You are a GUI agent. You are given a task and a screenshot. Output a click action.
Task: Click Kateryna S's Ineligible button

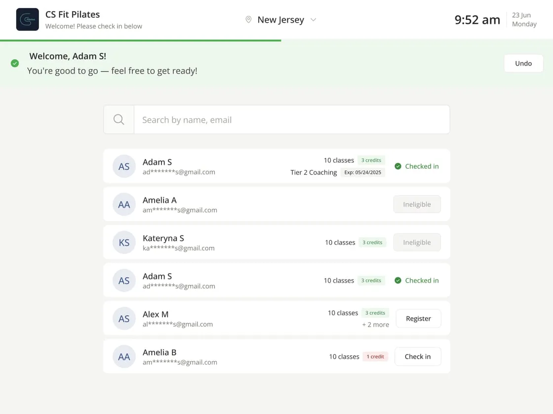click(417, 242)
